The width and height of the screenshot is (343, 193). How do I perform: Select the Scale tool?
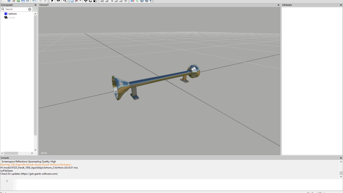tap(95, 1)
